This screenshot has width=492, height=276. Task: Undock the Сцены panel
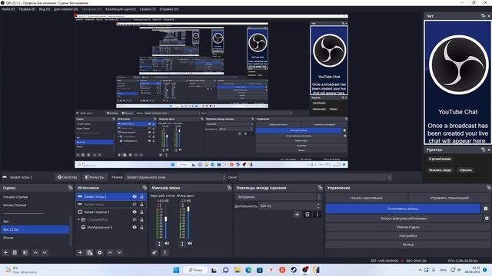pyautogui.click(x=70, y=187)
